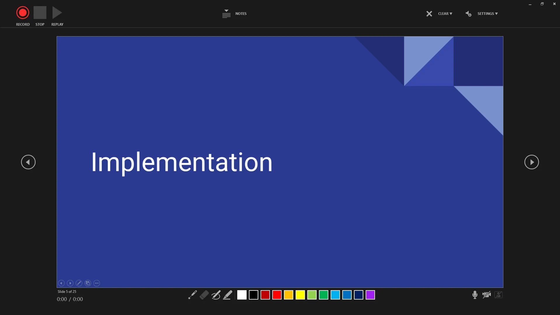Open the Clear dropdown menu

click(445, 13)
